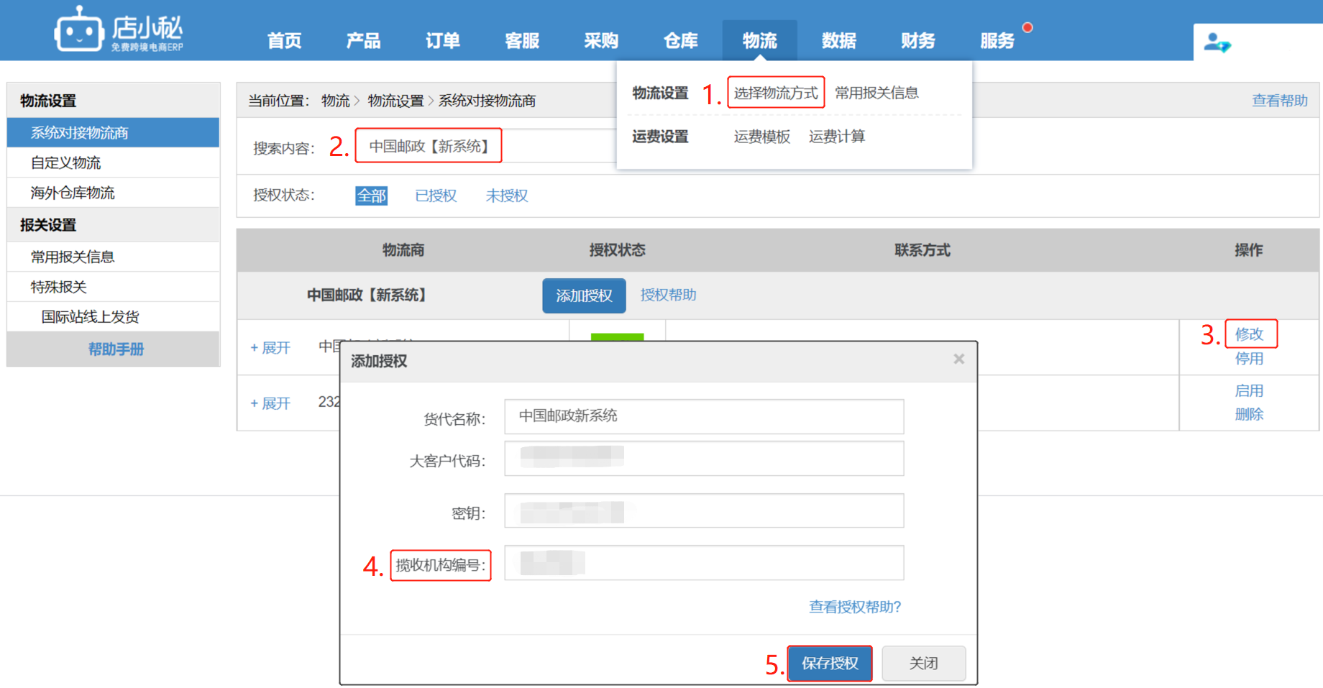Open sidebar 常用报关信息 item
The width and height of the screenshot is (1323, 688).
pos(113,257)
